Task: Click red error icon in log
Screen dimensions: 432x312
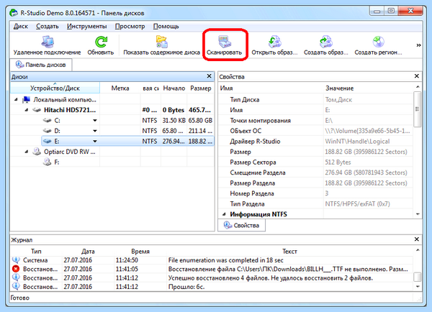Action: (x=16, y=269)
